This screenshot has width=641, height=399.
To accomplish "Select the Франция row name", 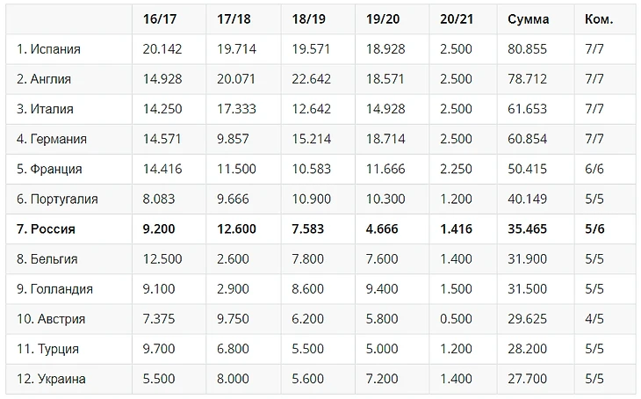I will [x=49, y=169].
